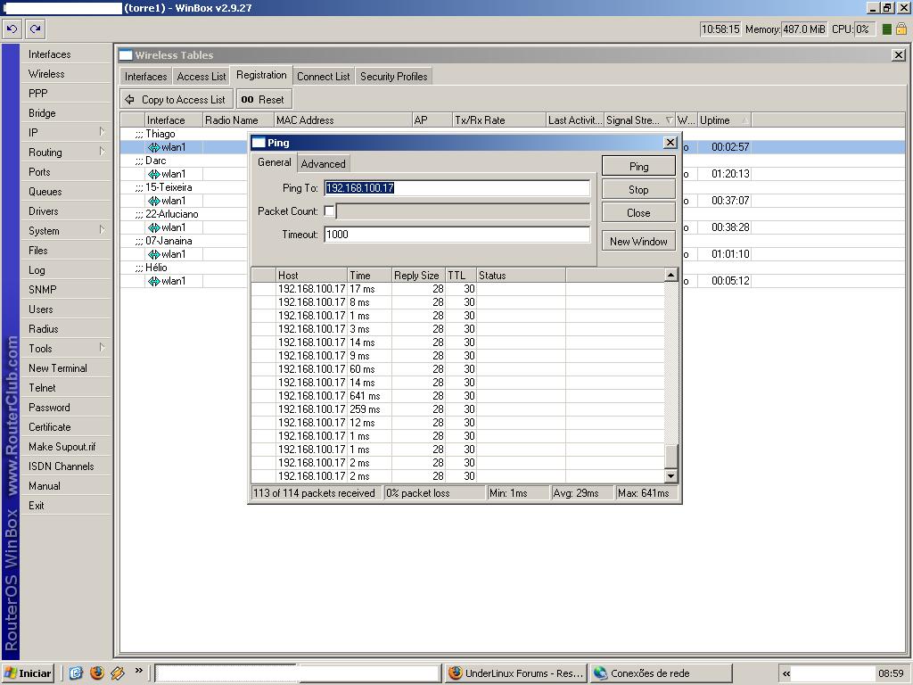Sort by the Uptime column header
Viewport: 913px width, 685px height.
(724, 120)
